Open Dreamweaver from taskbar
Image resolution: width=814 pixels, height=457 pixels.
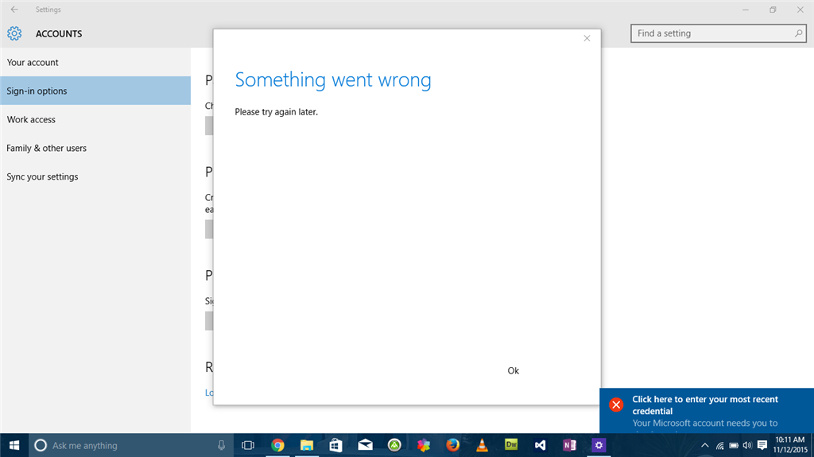(x=511, y=444)
